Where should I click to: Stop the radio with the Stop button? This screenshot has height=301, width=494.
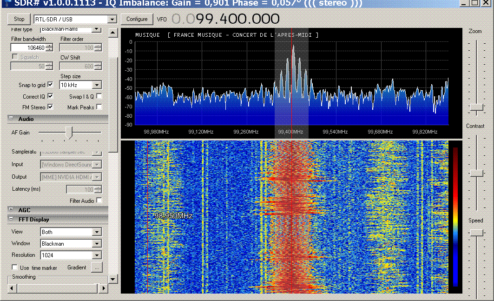tap(19, 19)
